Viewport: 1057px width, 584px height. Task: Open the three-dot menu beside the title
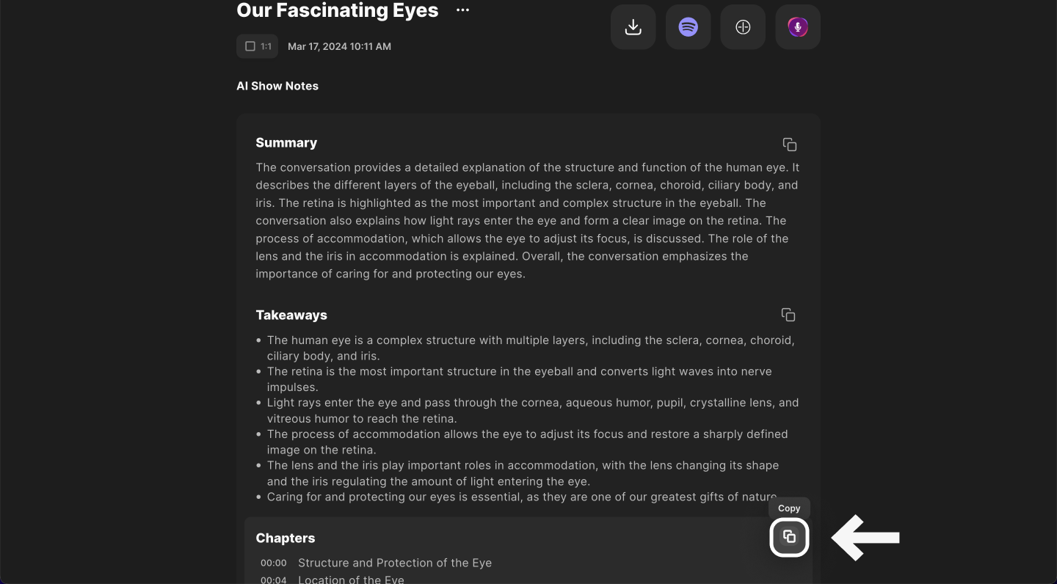tap(462, 10)
